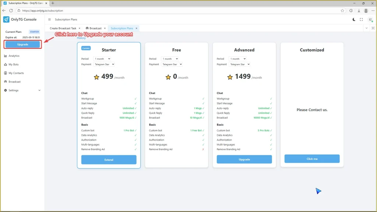Click Advanced's '5 Pro Bots' value
Viewport: 377px width, 212px height.
(x=264, y=131)
